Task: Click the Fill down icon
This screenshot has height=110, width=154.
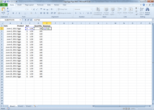Action: click(136, 11)
